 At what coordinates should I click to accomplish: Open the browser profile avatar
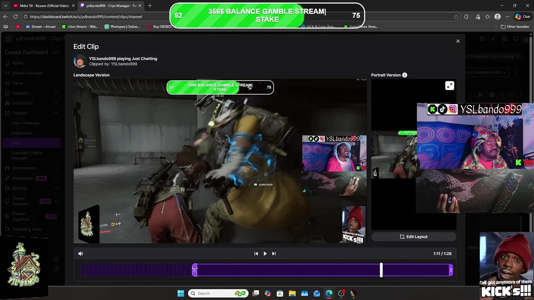tap(497, 17)
